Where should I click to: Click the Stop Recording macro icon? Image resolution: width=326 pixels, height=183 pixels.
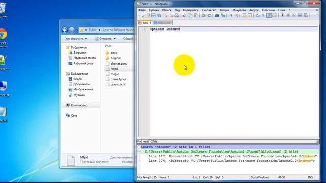[288, 15]
